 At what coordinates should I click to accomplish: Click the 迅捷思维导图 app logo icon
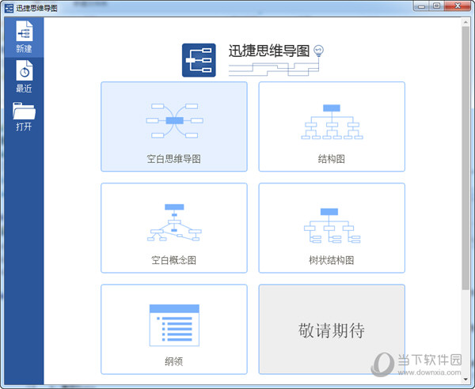(x=199, y=60)
